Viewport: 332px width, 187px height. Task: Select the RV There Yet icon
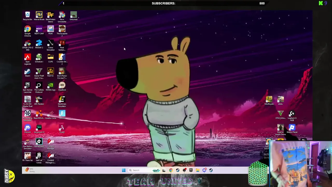pyautogui.click(x=27, y=157)
